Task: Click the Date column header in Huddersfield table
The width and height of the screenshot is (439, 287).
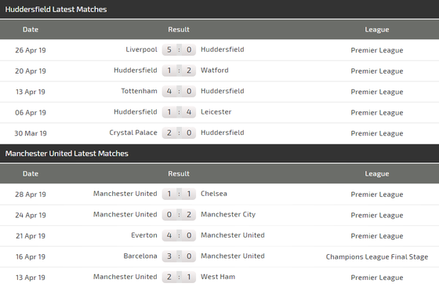Action: (x=31, y=29)
